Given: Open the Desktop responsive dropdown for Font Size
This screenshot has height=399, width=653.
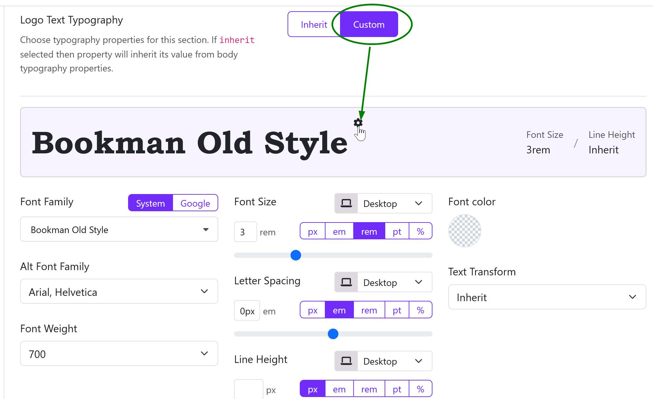Looking at the screenshot, I should point(393,203).
